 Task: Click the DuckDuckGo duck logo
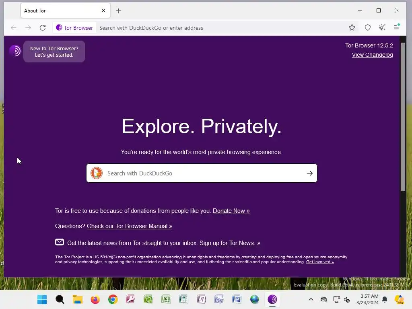point(97,173)
